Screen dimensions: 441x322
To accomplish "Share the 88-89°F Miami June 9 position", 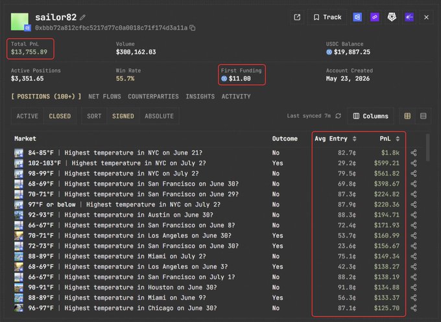I will pos(414,298).
